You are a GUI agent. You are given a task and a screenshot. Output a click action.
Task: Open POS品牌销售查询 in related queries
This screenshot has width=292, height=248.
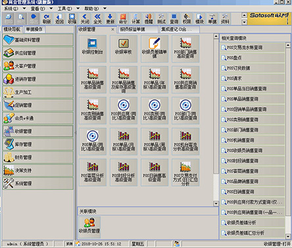[253, 181]
